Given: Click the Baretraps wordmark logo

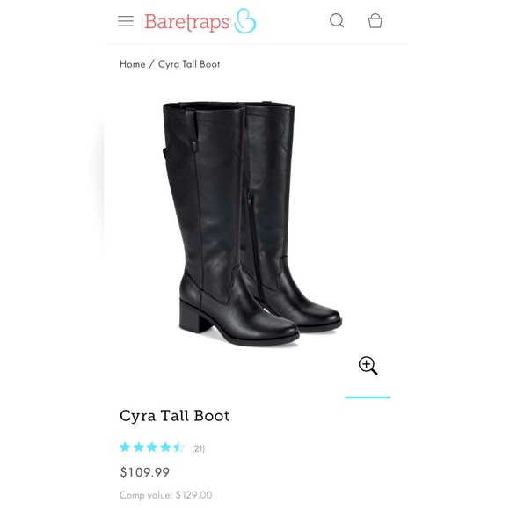Looking at the screenshot, I should point(187,22).
